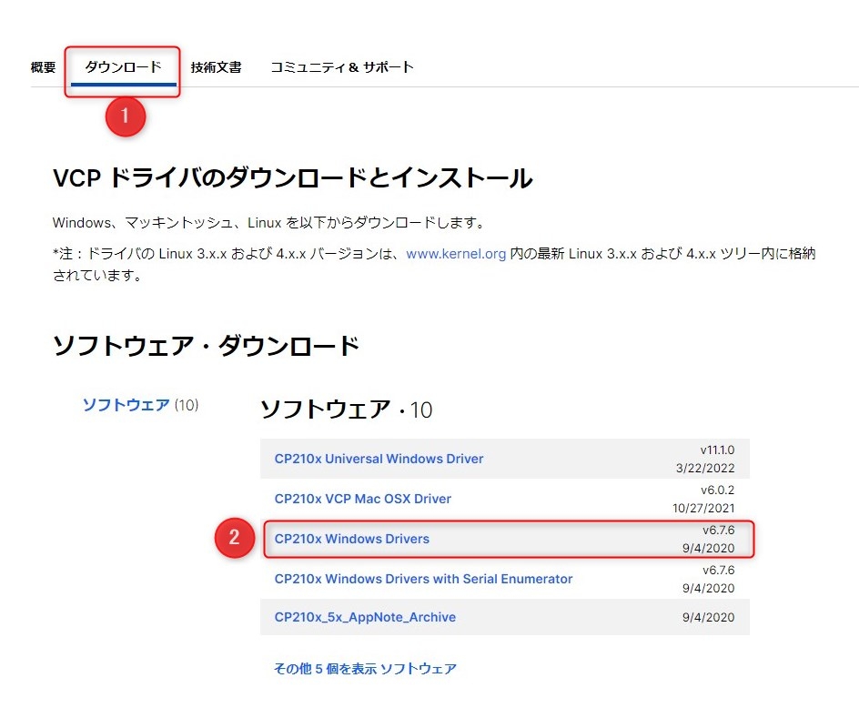Click the VCP ドライバのダウンロードとインストール heading
The image size is (859, 708).
point(292,178)
